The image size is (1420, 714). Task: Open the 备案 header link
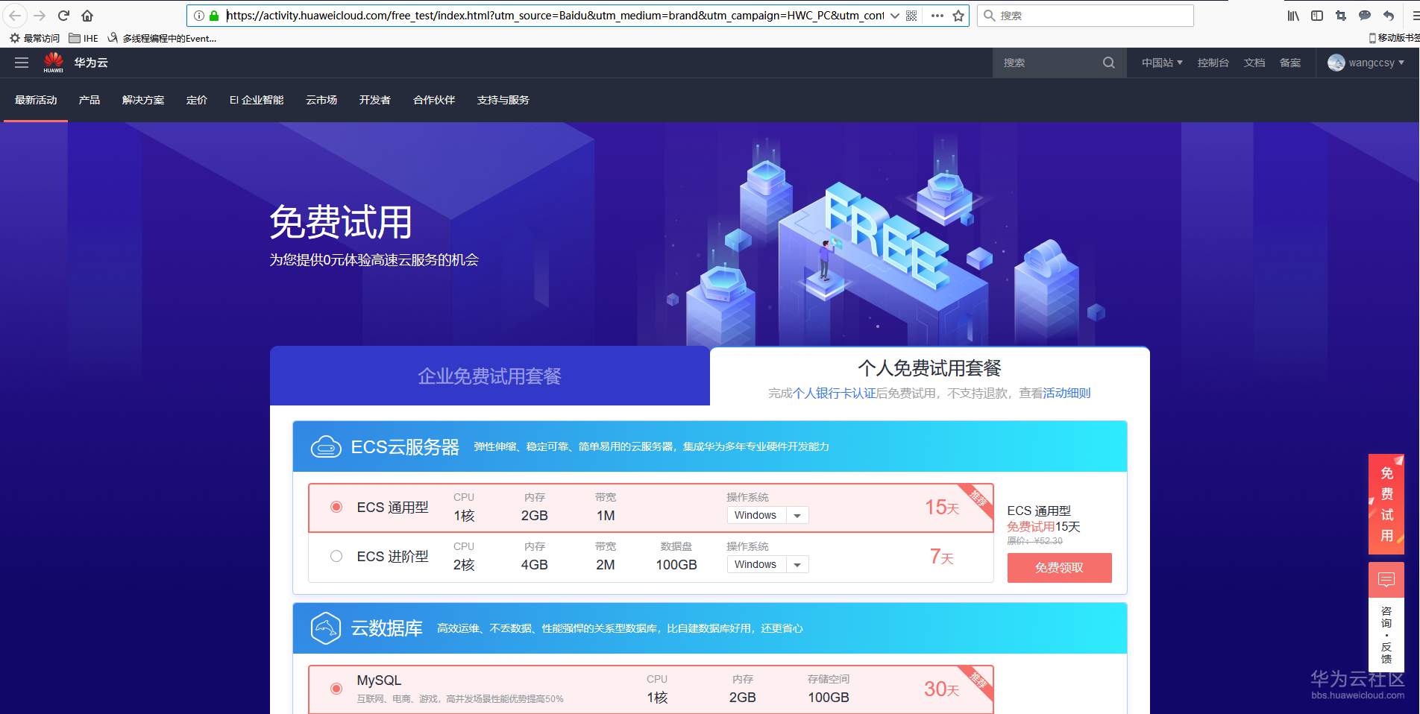[1290, 63]
